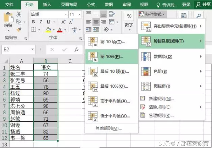The height and width of the screenshot is (148, 212).
Task: Click the wén phonetic guide icon
Action: click(x=74, y=29)
